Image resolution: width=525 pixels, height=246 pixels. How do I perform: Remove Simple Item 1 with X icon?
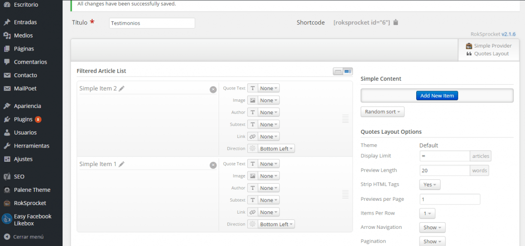(x=213, y=165)
